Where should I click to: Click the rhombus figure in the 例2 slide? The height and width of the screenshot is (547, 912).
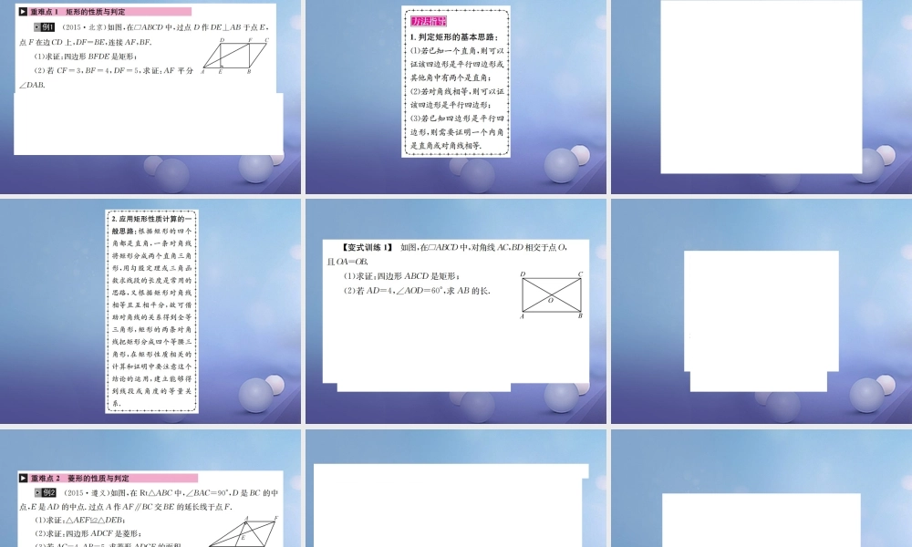pos(243,532)
